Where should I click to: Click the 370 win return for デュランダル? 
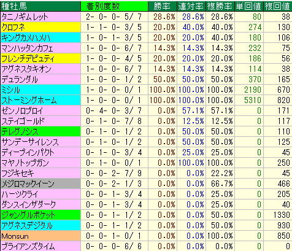click(x=255, y=79)
